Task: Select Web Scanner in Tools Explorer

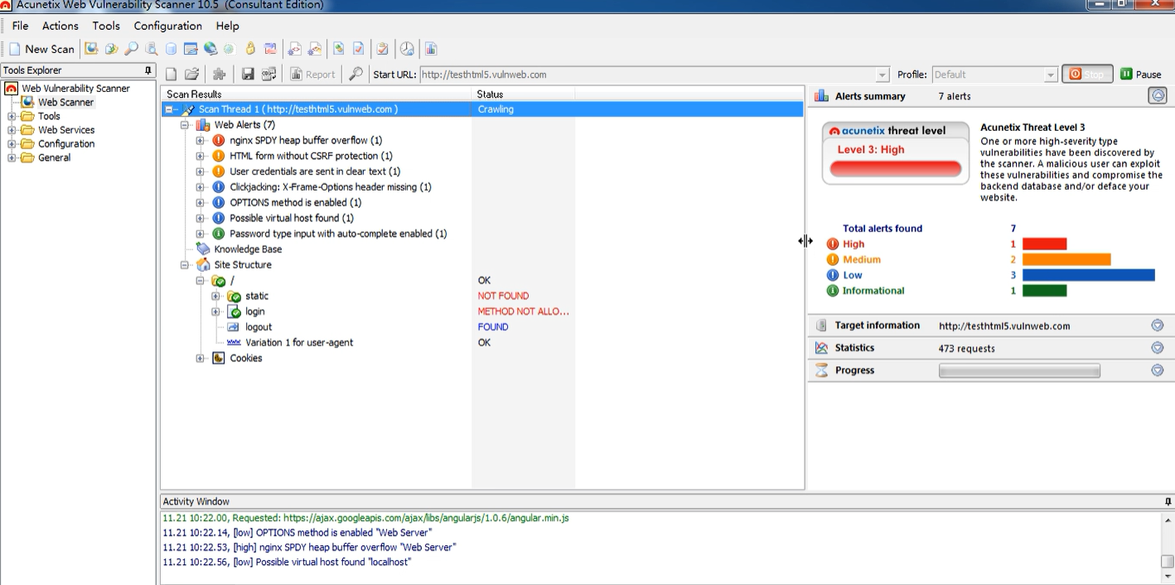Action: pos(65,103)
